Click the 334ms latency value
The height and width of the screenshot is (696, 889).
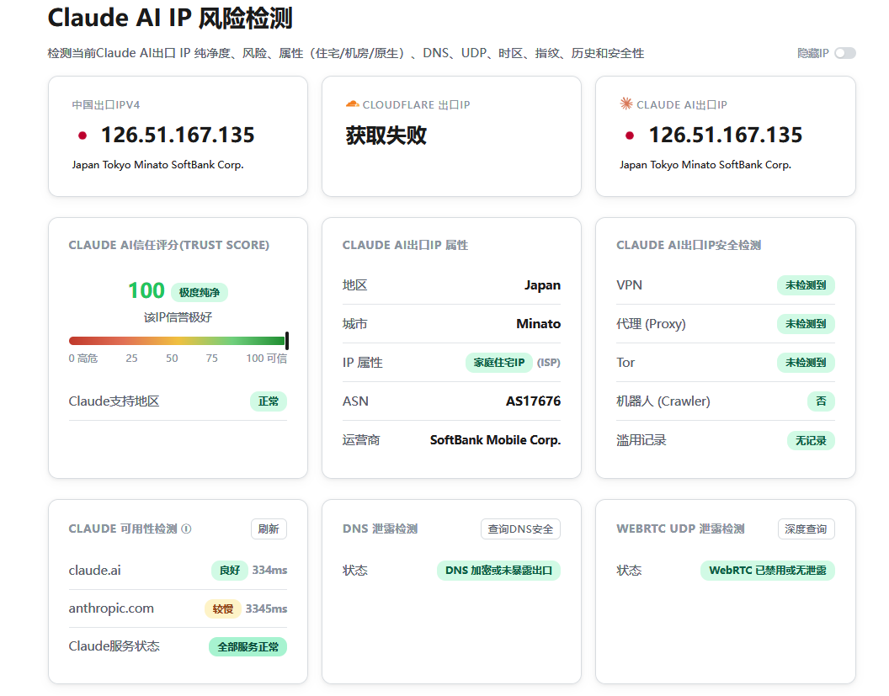pyautogui.click(x=269, y=570)
